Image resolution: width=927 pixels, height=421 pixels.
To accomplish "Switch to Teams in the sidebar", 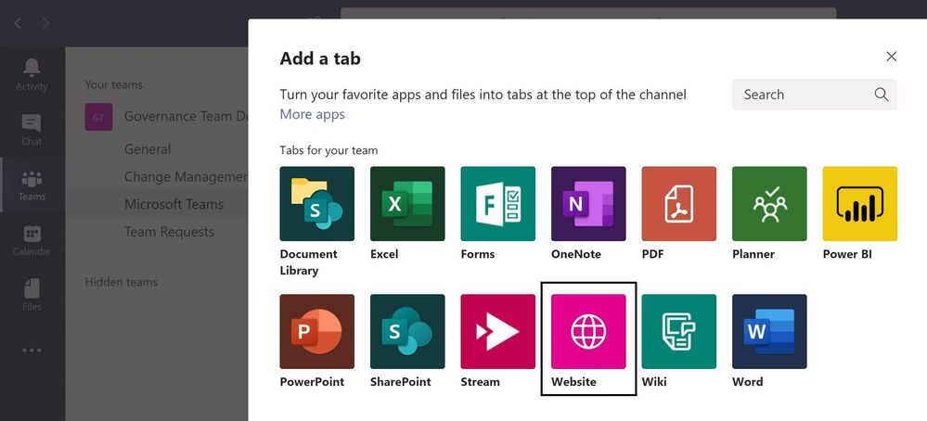I will click(x=32, y=185).
